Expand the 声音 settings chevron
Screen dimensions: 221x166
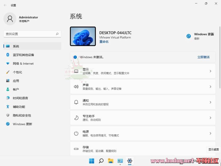click(x=210, y=87)
